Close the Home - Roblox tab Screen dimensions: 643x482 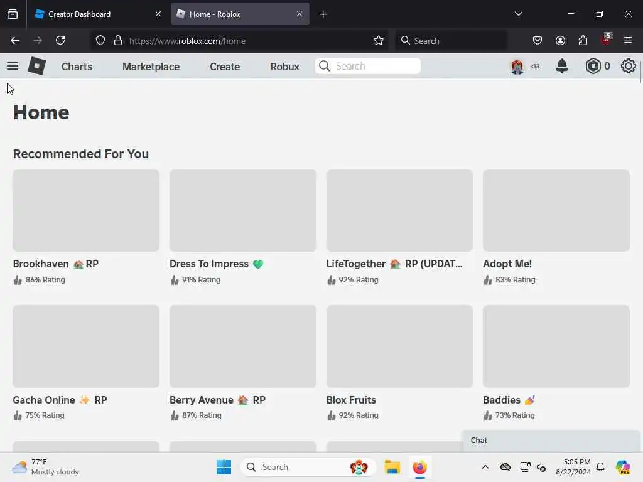tap(300, 14)
